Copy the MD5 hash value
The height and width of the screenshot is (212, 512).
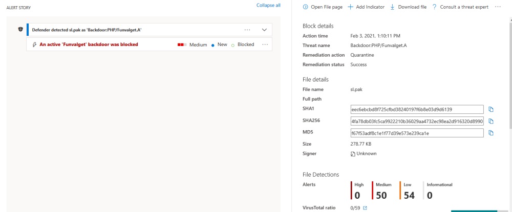point(490,133)
